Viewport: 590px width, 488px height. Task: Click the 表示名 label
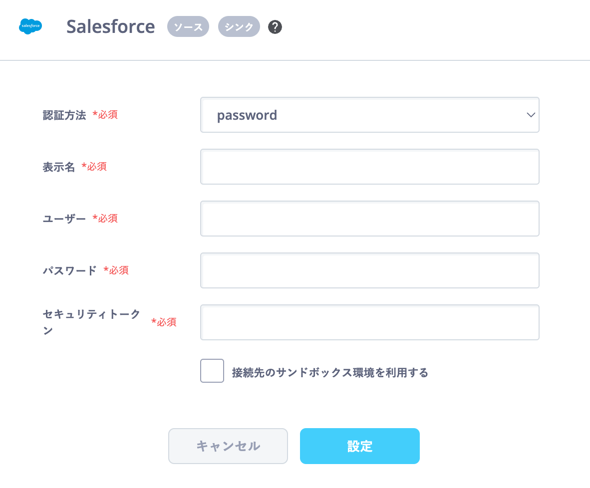click(59, 167)
